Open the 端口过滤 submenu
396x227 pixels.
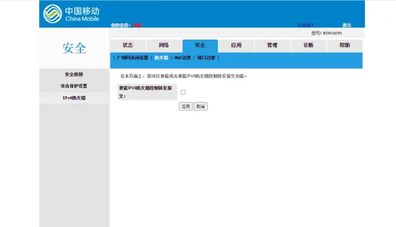point(206,57)
